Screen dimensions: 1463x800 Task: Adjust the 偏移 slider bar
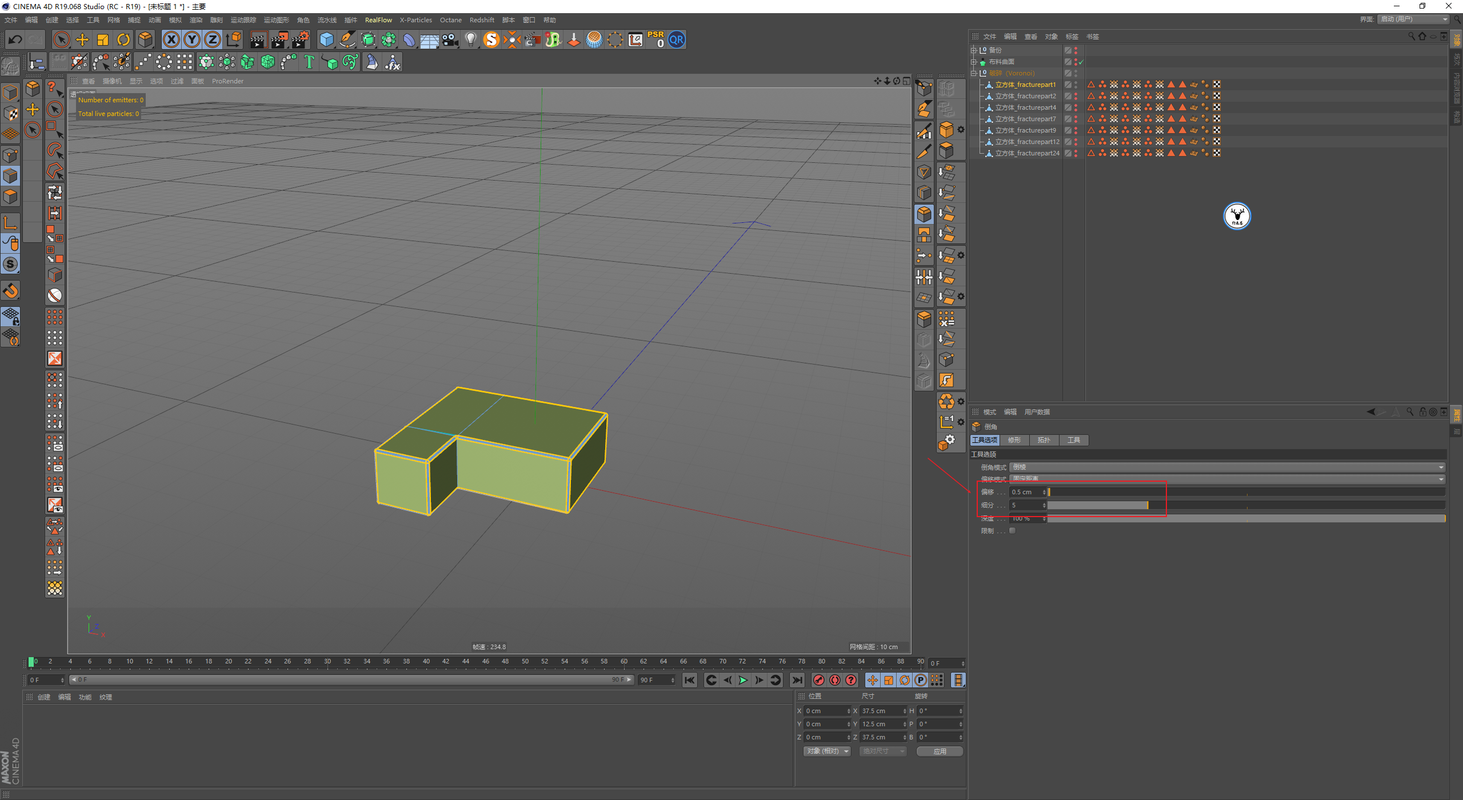tap(1246, 492)
